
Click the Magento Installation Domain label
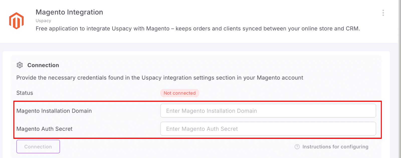pyautogui.click(x=54, y=111)
